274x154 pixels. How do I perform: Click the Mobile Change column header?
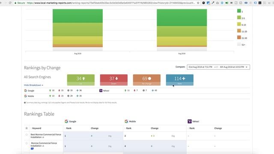tap(155, 128)
